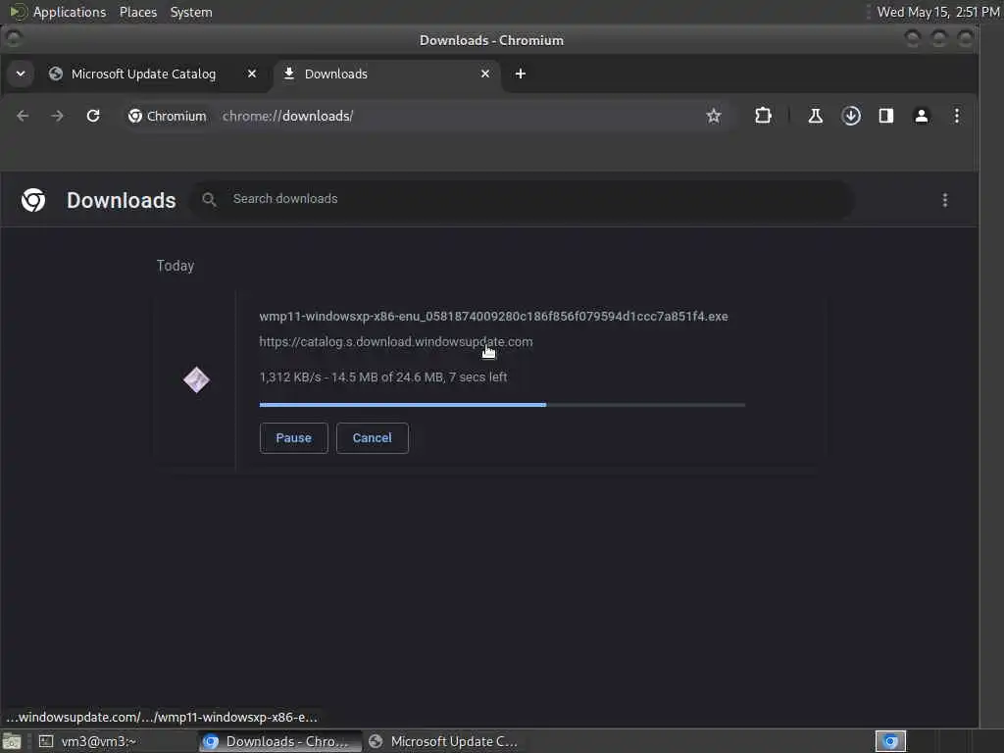The height and width of the screenshot is (753, 1004).
Task: Open the Chromium three-dot main menu
Action: point(957,116)
